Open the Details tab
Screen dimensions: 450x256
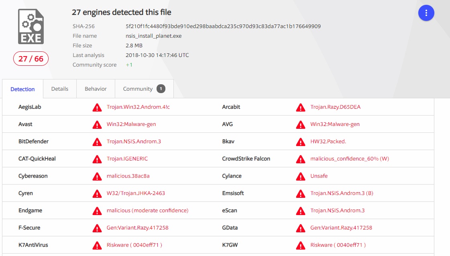pos(60,89)
